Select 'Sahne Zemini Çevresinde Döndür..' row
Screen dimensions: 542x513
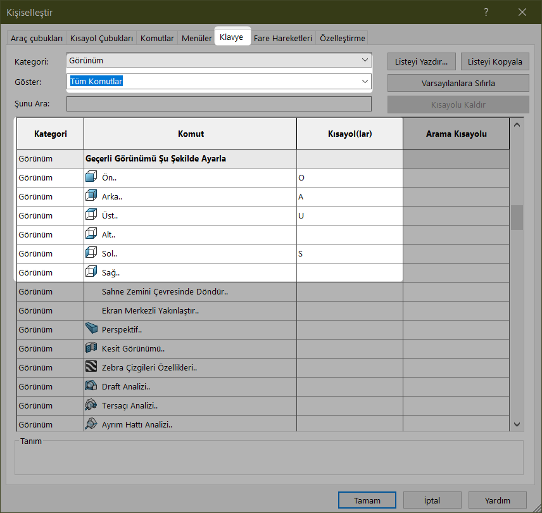(x=263, y=292)
